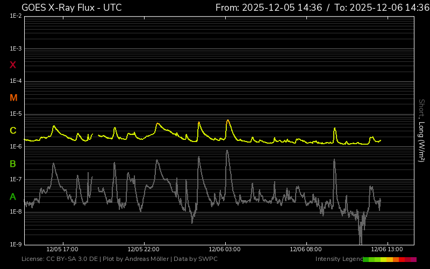Image resolution: width=430 pixels, height=269 pixels.
Task: Select the yellow C flare class label
Action: [x=13, y=131]
